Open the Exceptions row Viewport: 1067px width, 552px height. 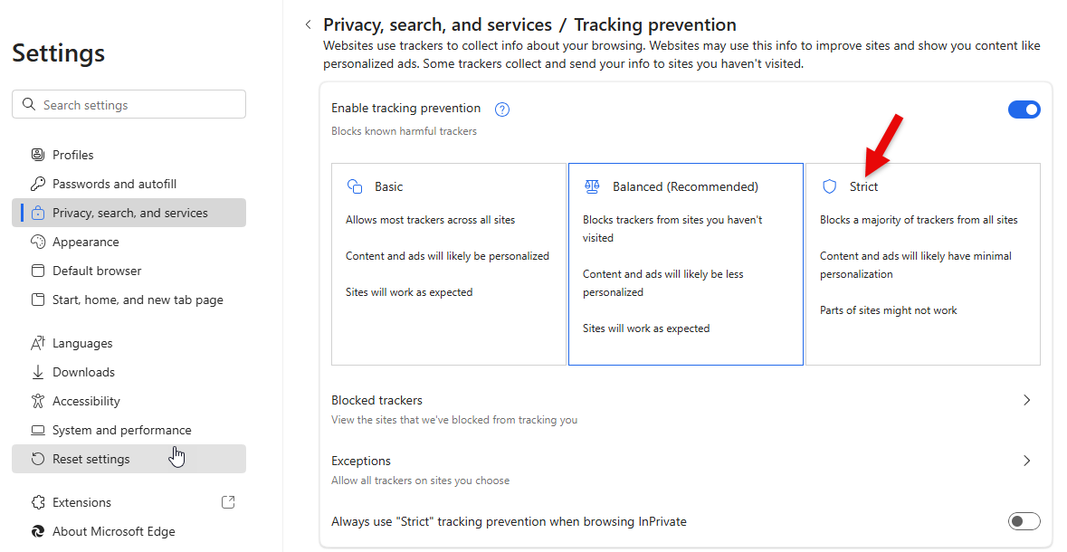tap(686, 470)
